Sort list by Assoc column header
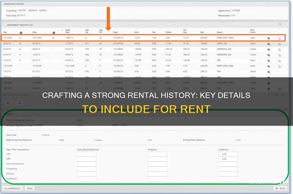 coord(219,32)
